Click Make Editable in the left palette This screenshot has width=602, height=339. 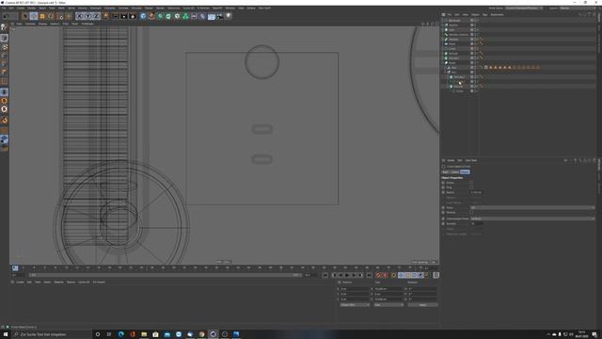(x=4, y=27)
